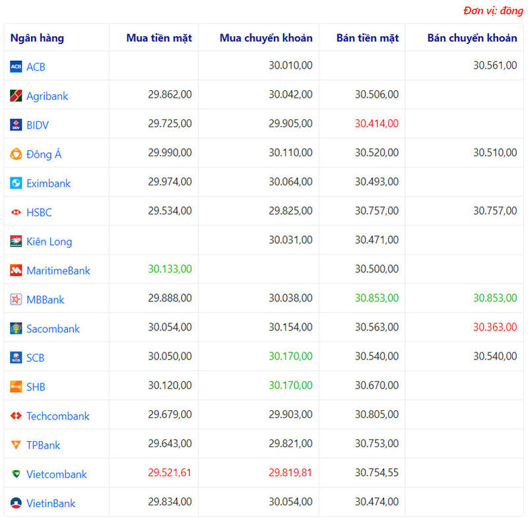
Task: Open the Sacombank link
Action: (53, 328)
